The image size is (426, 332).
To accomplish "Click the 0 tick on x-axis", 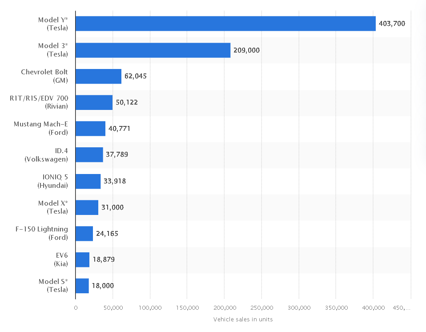I will click(76, 308).
